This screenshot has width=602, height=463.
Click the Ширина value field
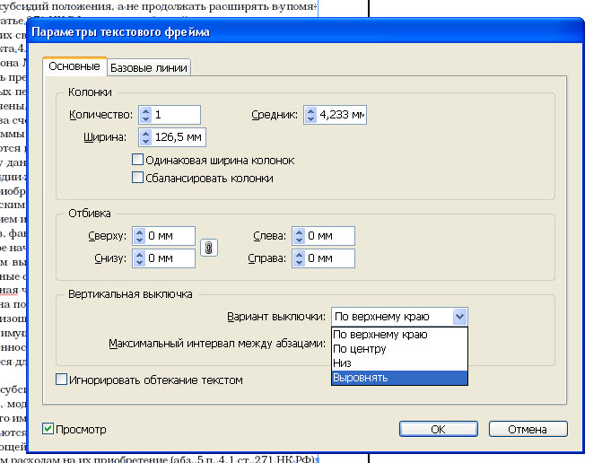(x=179, y=137)
